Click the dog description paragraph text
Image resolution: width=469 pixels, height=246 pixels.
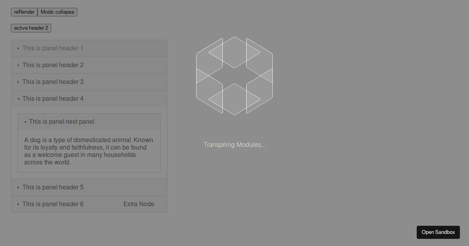[89, 151]
